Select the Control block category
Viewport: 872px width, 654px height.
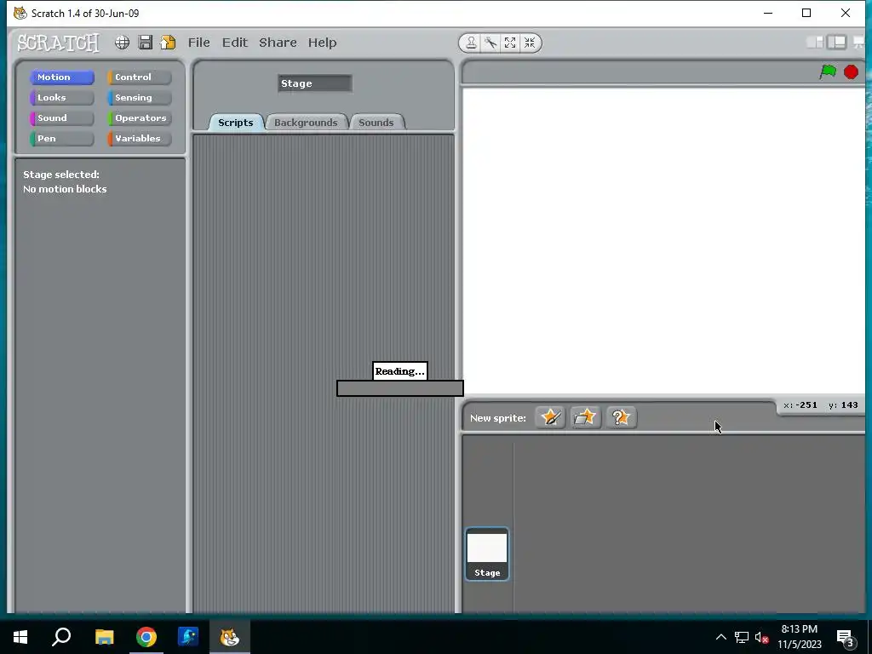(140, 77)
